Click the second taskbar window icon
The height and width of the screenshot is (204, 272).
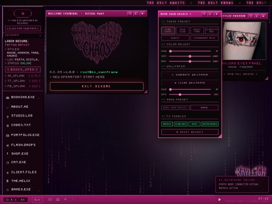58,199
